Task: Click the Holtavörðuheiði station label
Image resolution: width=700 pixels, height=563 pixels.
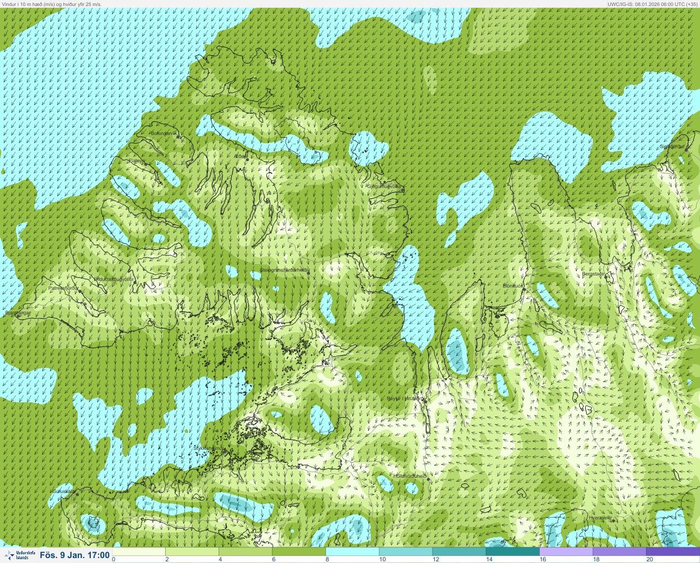Action: point(410,476)
